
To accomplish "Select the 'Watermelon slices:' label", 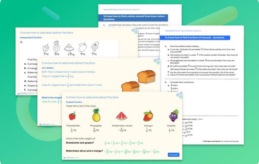I will (122, 126).
